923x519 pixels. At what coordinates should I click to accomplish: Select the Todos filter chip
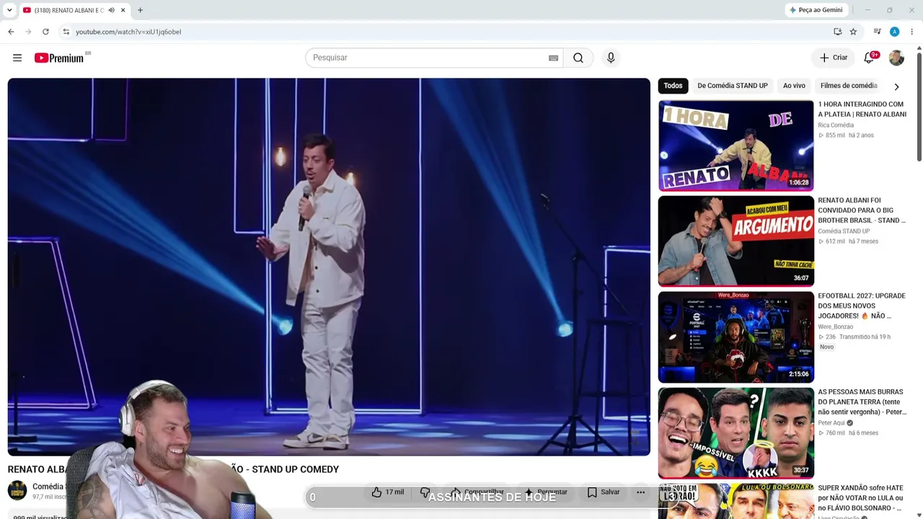[673, 86]
